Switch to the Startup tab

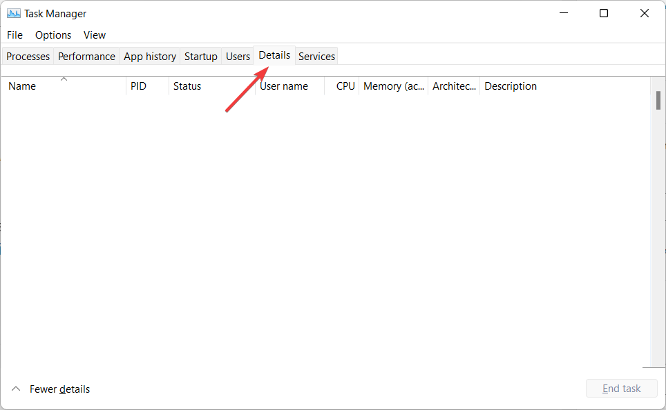coord(201,57)
